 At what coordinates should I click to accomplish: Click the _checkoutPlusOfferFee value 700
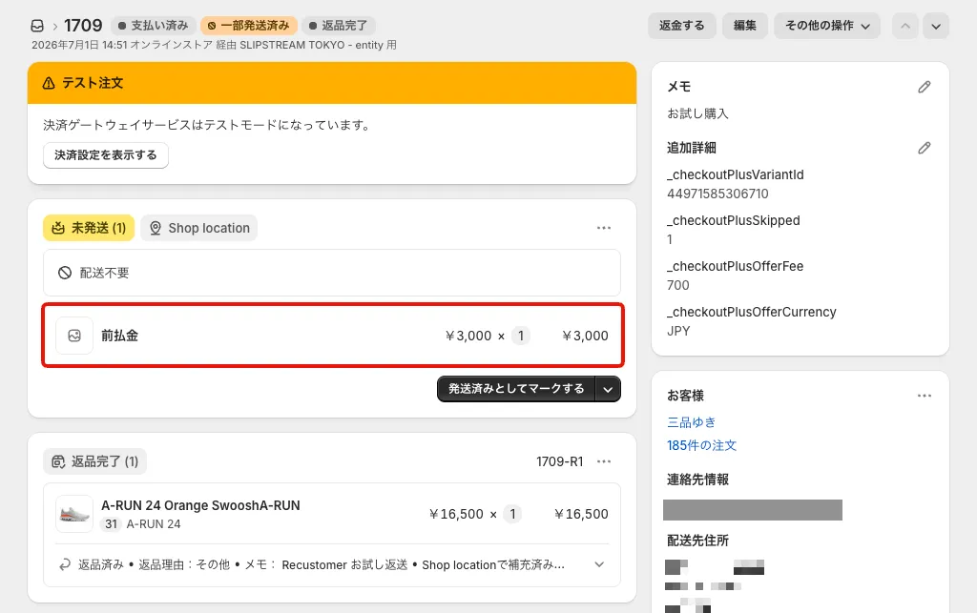(678, 285)
